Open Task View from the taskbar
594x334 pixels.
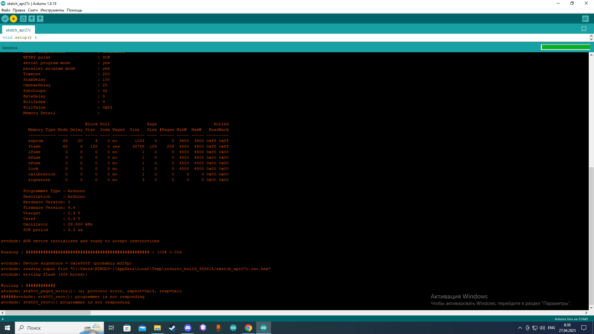pos(111,328)
